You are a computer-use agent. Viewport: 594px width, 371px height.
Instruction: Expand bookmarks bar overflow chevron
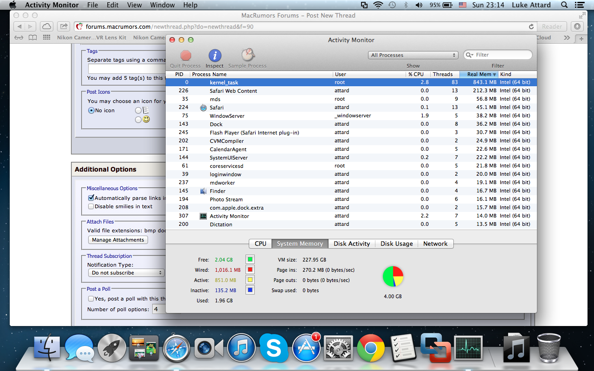pos(567,38)
